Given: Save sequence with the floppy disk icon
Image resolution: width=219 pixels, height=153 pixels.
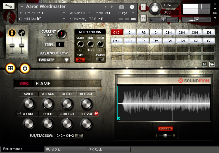Looking at the screenshot, I should [205, 64].
